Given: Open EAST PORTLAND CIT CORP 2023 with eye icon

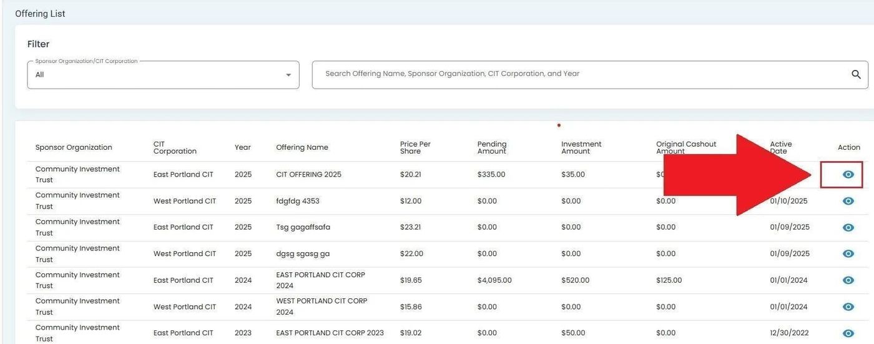Looking at the screenshot, I should [x=848, y=333].
